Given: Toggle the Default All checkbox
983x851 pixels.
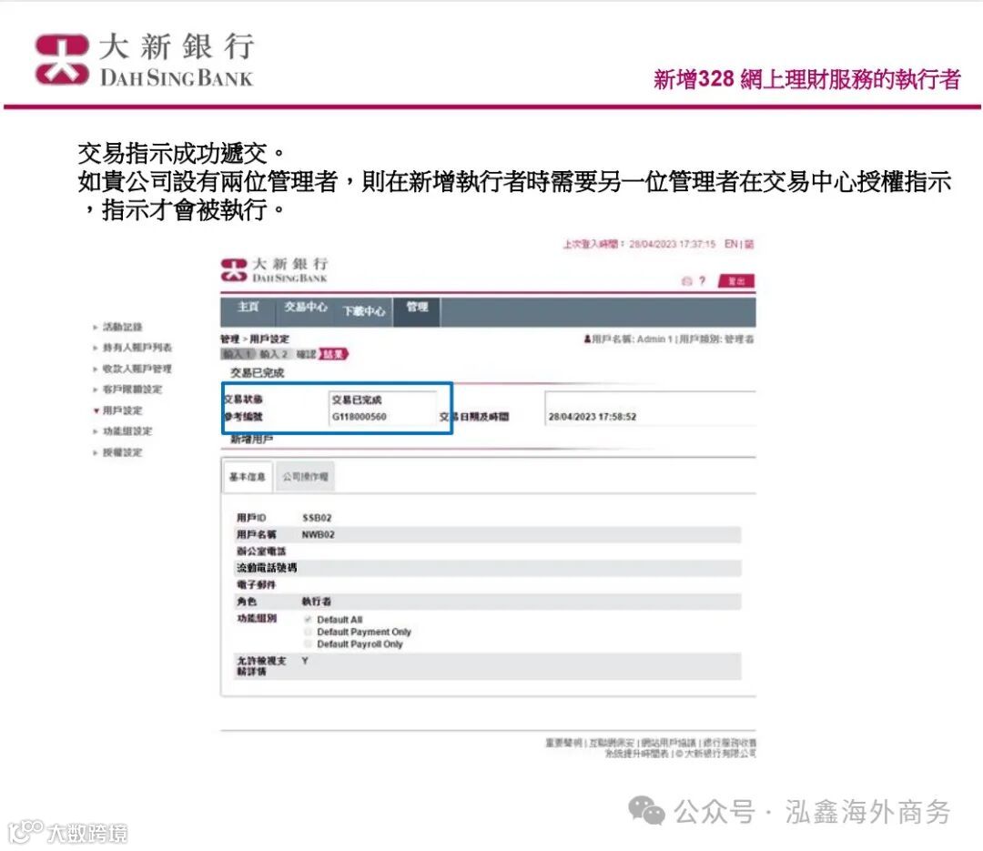Looking at the screenshot, I should click(x=308, y=620).
